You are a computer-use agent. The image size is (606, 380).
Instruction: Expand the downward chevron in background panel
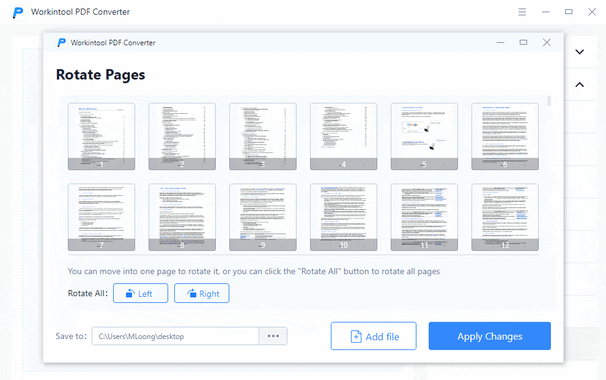[x=579, y=52]
